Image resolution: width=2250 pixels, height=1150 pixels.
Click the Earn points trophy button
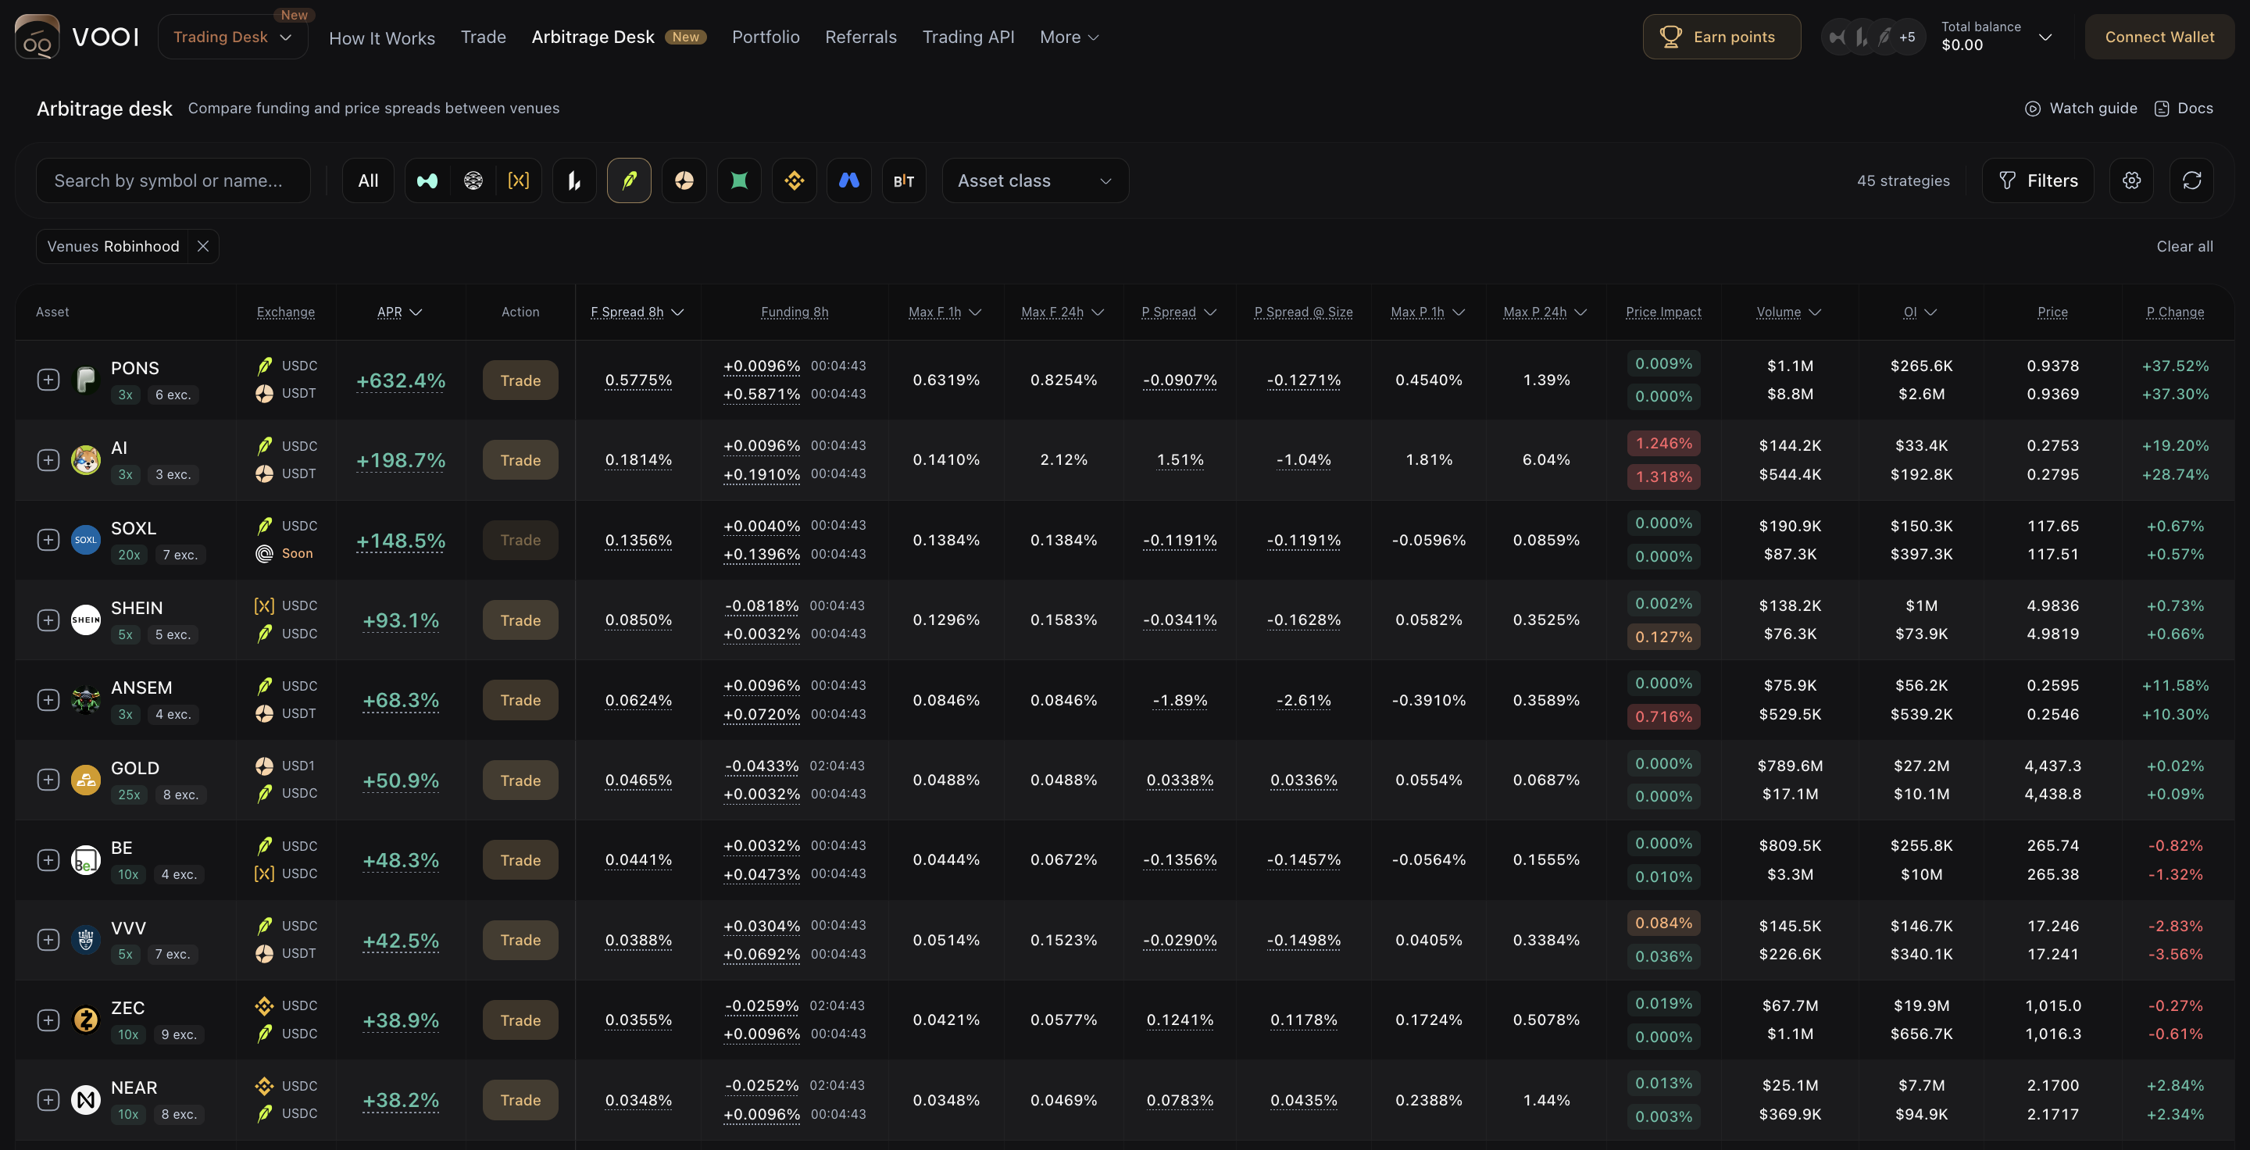1722,37
